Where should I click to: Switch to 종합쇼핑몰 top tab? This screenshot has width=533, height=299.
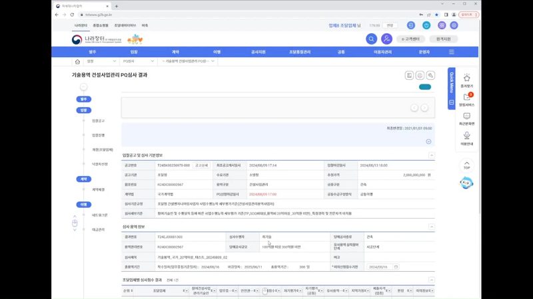101,25
